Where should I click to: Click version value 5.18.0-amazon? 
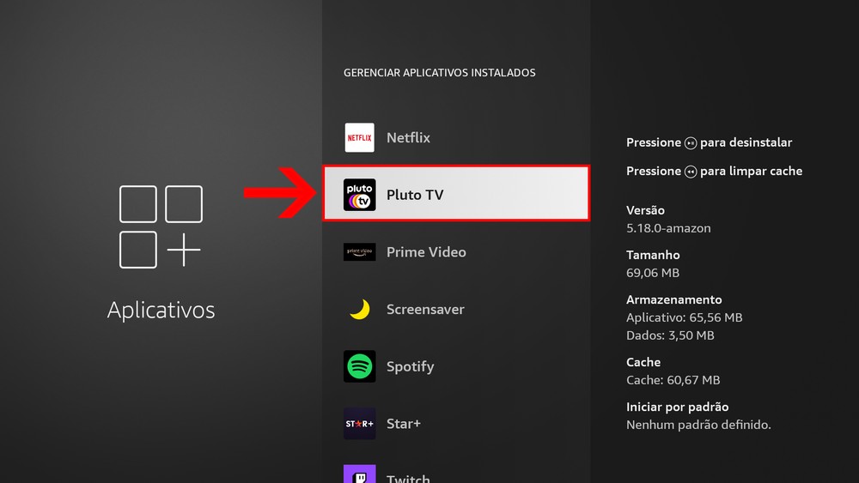point(668,228)
